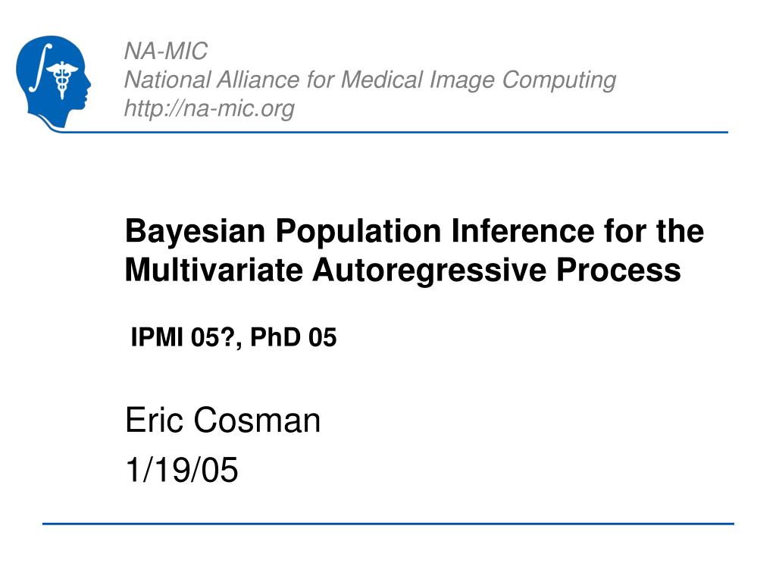
Task: Click the PhD 05 text
Action: pyautogui.click(x=293, y=337)
